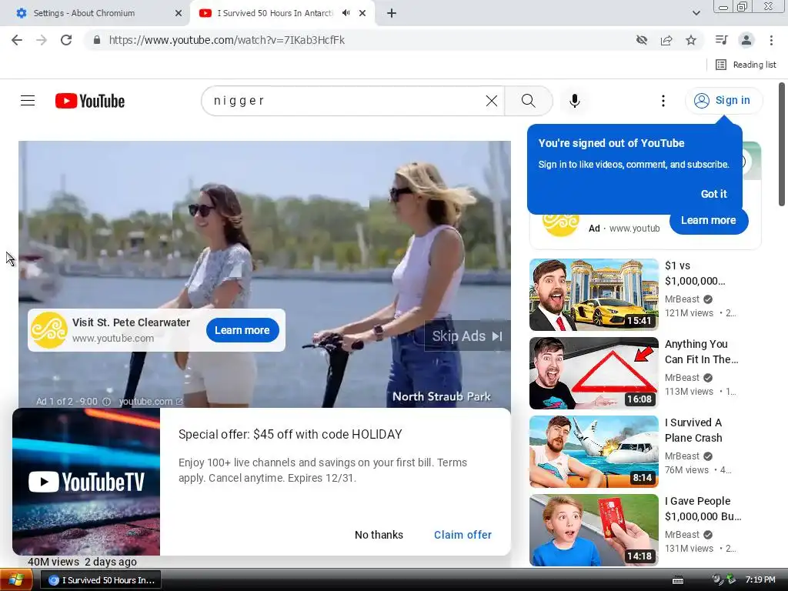The height and width of the screenshot is (591, 788).
Task: Click the taskbar clock showing 7:19 PM
Action: [x=760, y=580]
